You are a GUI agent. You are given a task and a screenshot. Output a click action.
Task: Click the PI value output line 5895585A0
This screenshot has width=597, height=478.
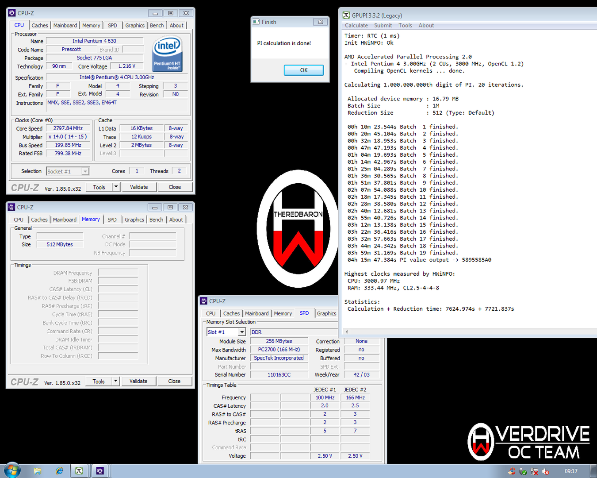click(419, 260)
